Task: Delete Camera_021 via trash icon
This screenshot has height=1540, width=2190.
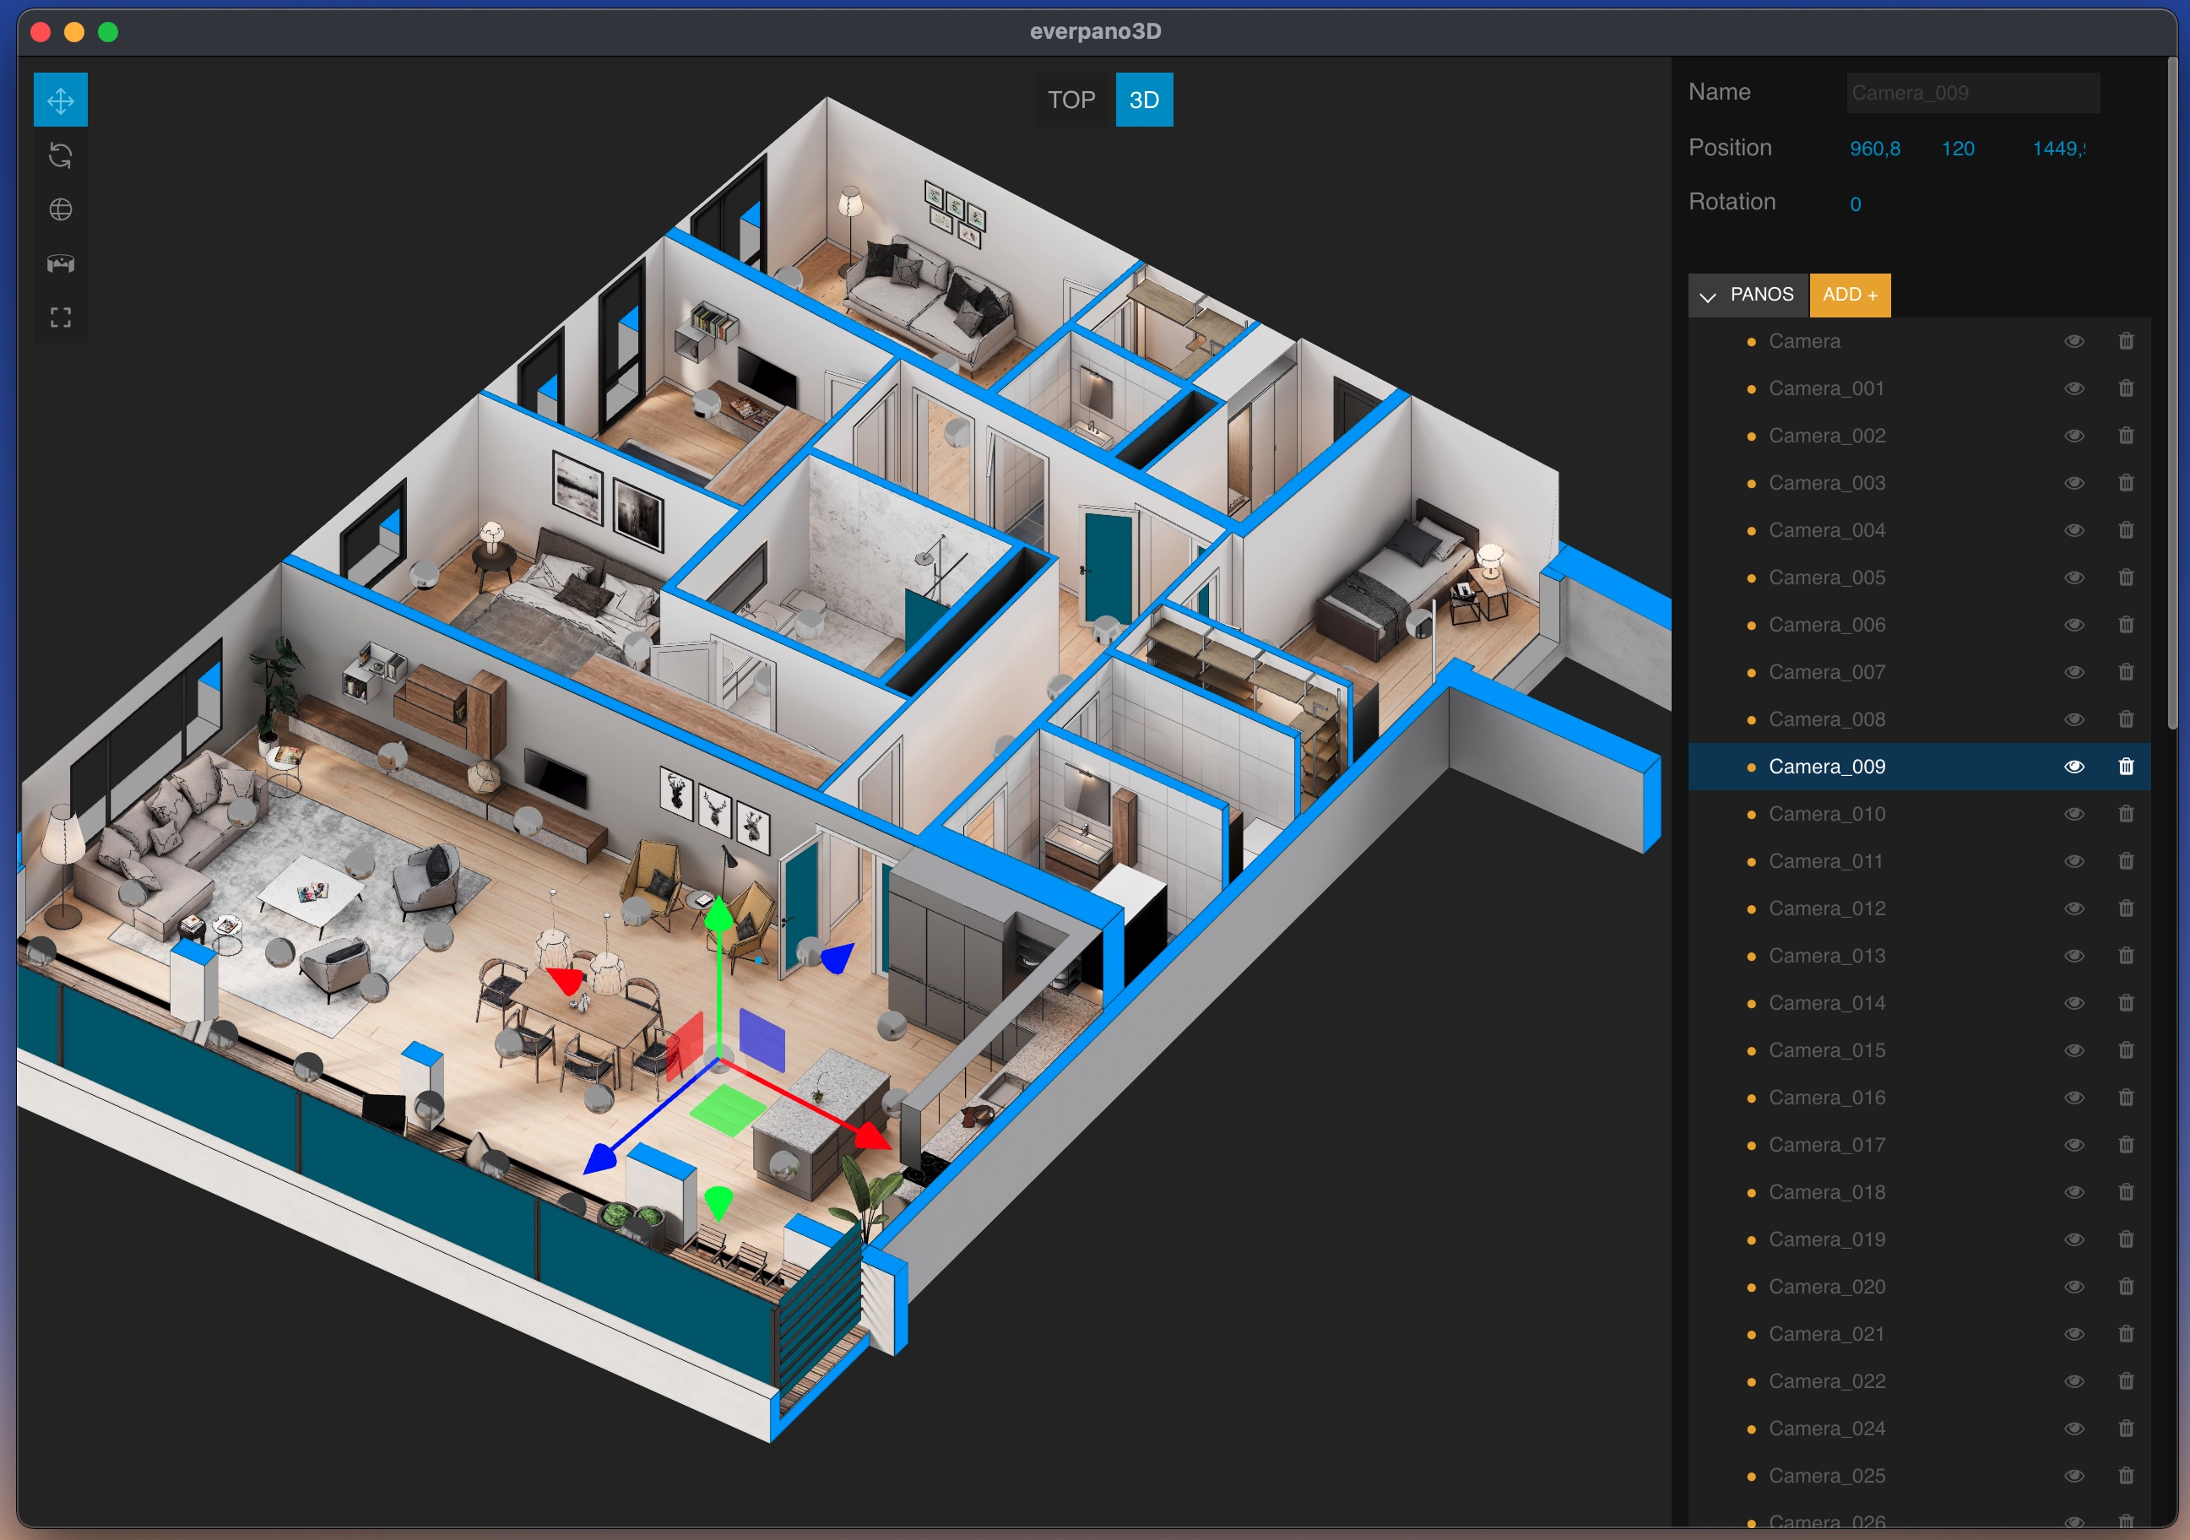Action: coord(2125,1334)
